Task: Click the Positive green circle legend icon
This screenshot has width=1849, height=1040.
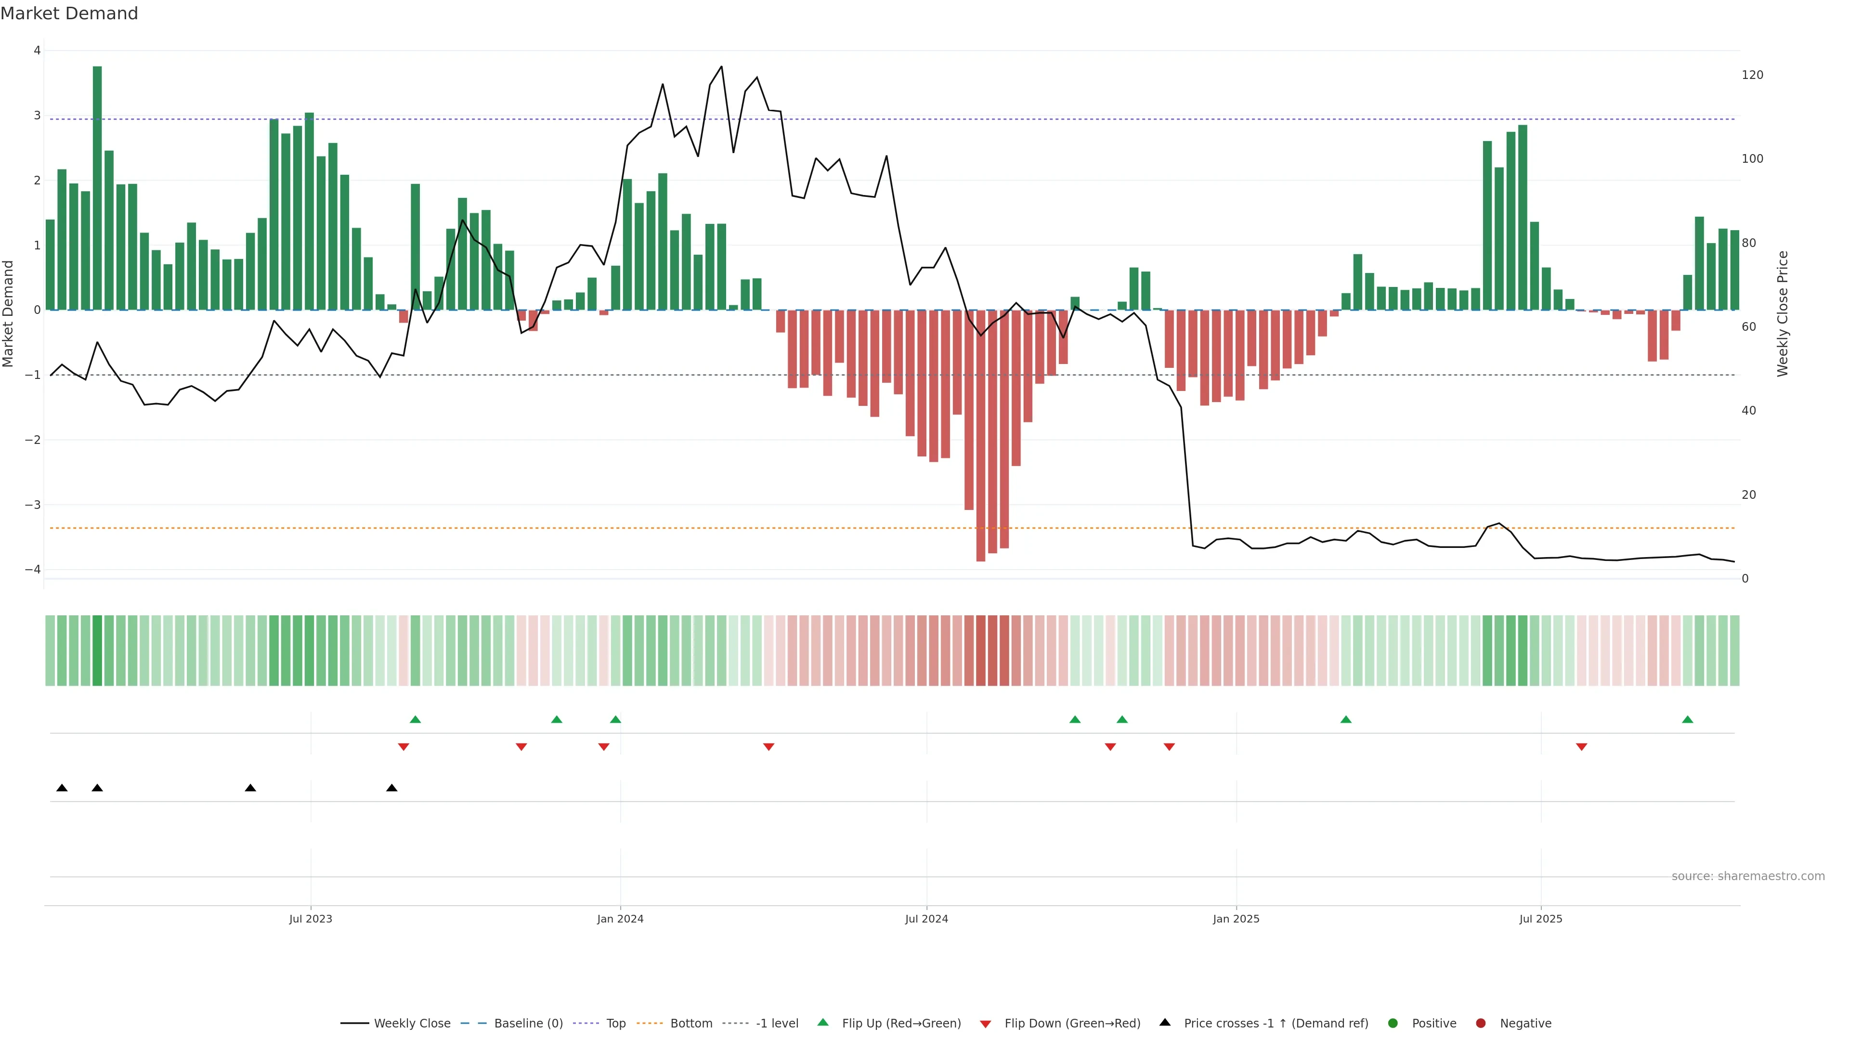Action: [1393, 1023]
